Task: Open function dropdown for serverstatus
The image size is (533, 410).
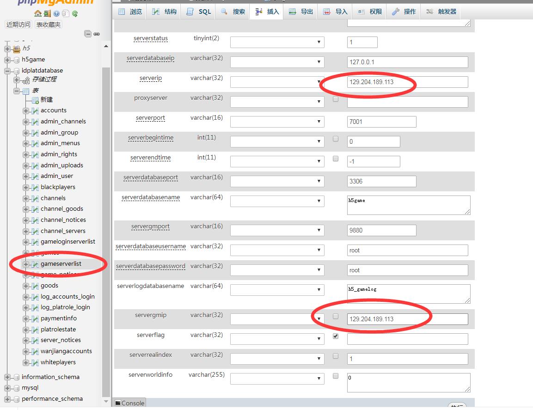Action: [277, 42]
